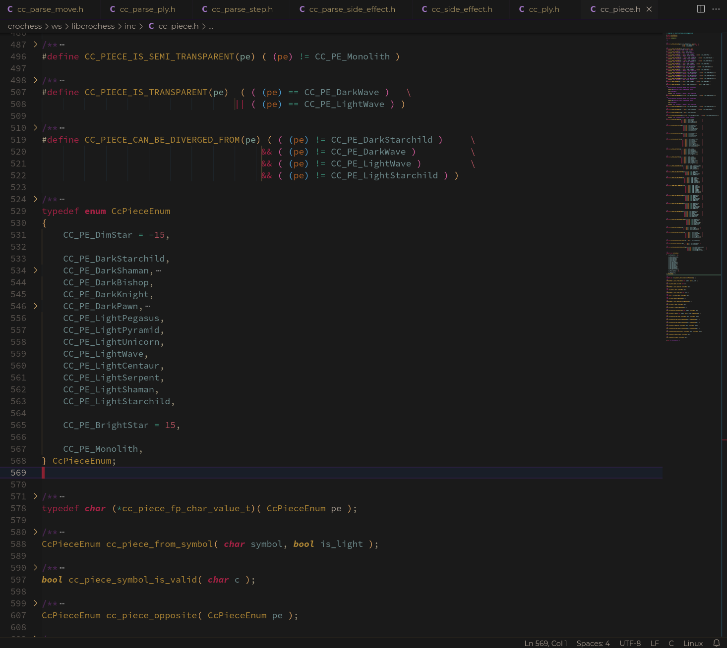Collapse the comment block at line 487
The image size is (727, 648).
tap(35, 45)
